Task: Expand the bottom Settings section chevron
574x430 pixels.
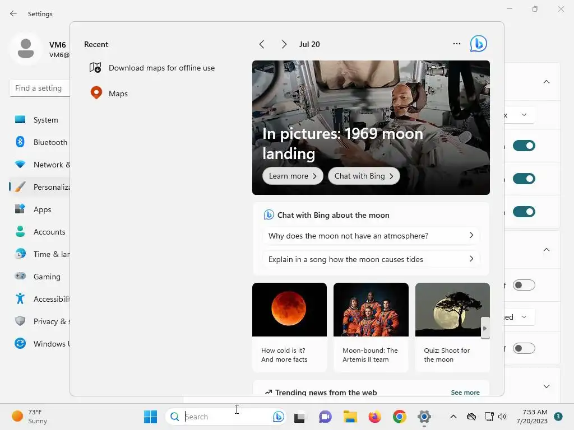Action: click(546, 386)
